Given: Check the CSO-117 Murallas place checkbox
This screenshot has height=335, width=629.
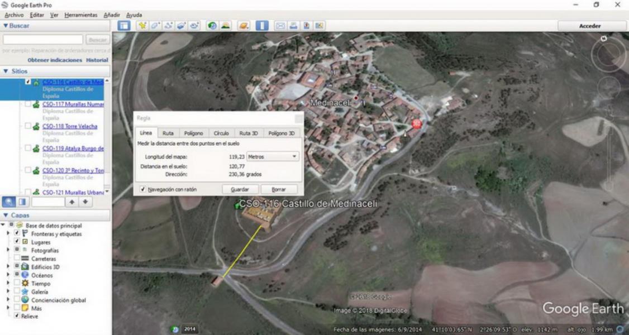Looking at the screenshot, I should (28, 104).
